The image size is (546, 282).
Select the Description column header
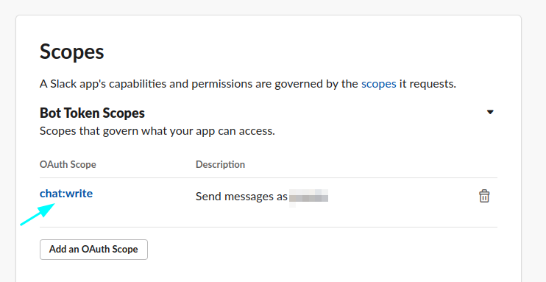[x=220, y=164]
